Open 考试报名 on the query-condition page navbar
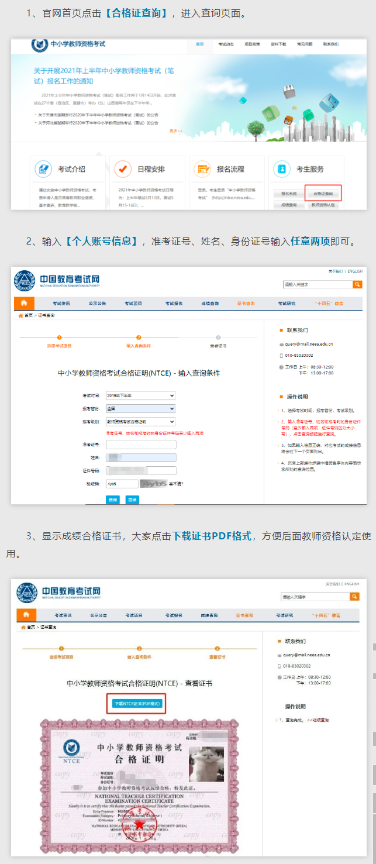The height and width of the screenshot is (864, 376). click(x=174, y=304)
